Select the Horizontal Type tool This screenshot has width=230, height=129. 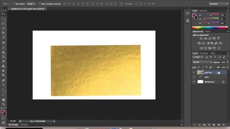(4, 85)
